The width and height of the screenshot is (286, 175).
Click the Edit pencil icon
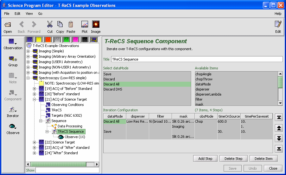[x=278, y=24]
